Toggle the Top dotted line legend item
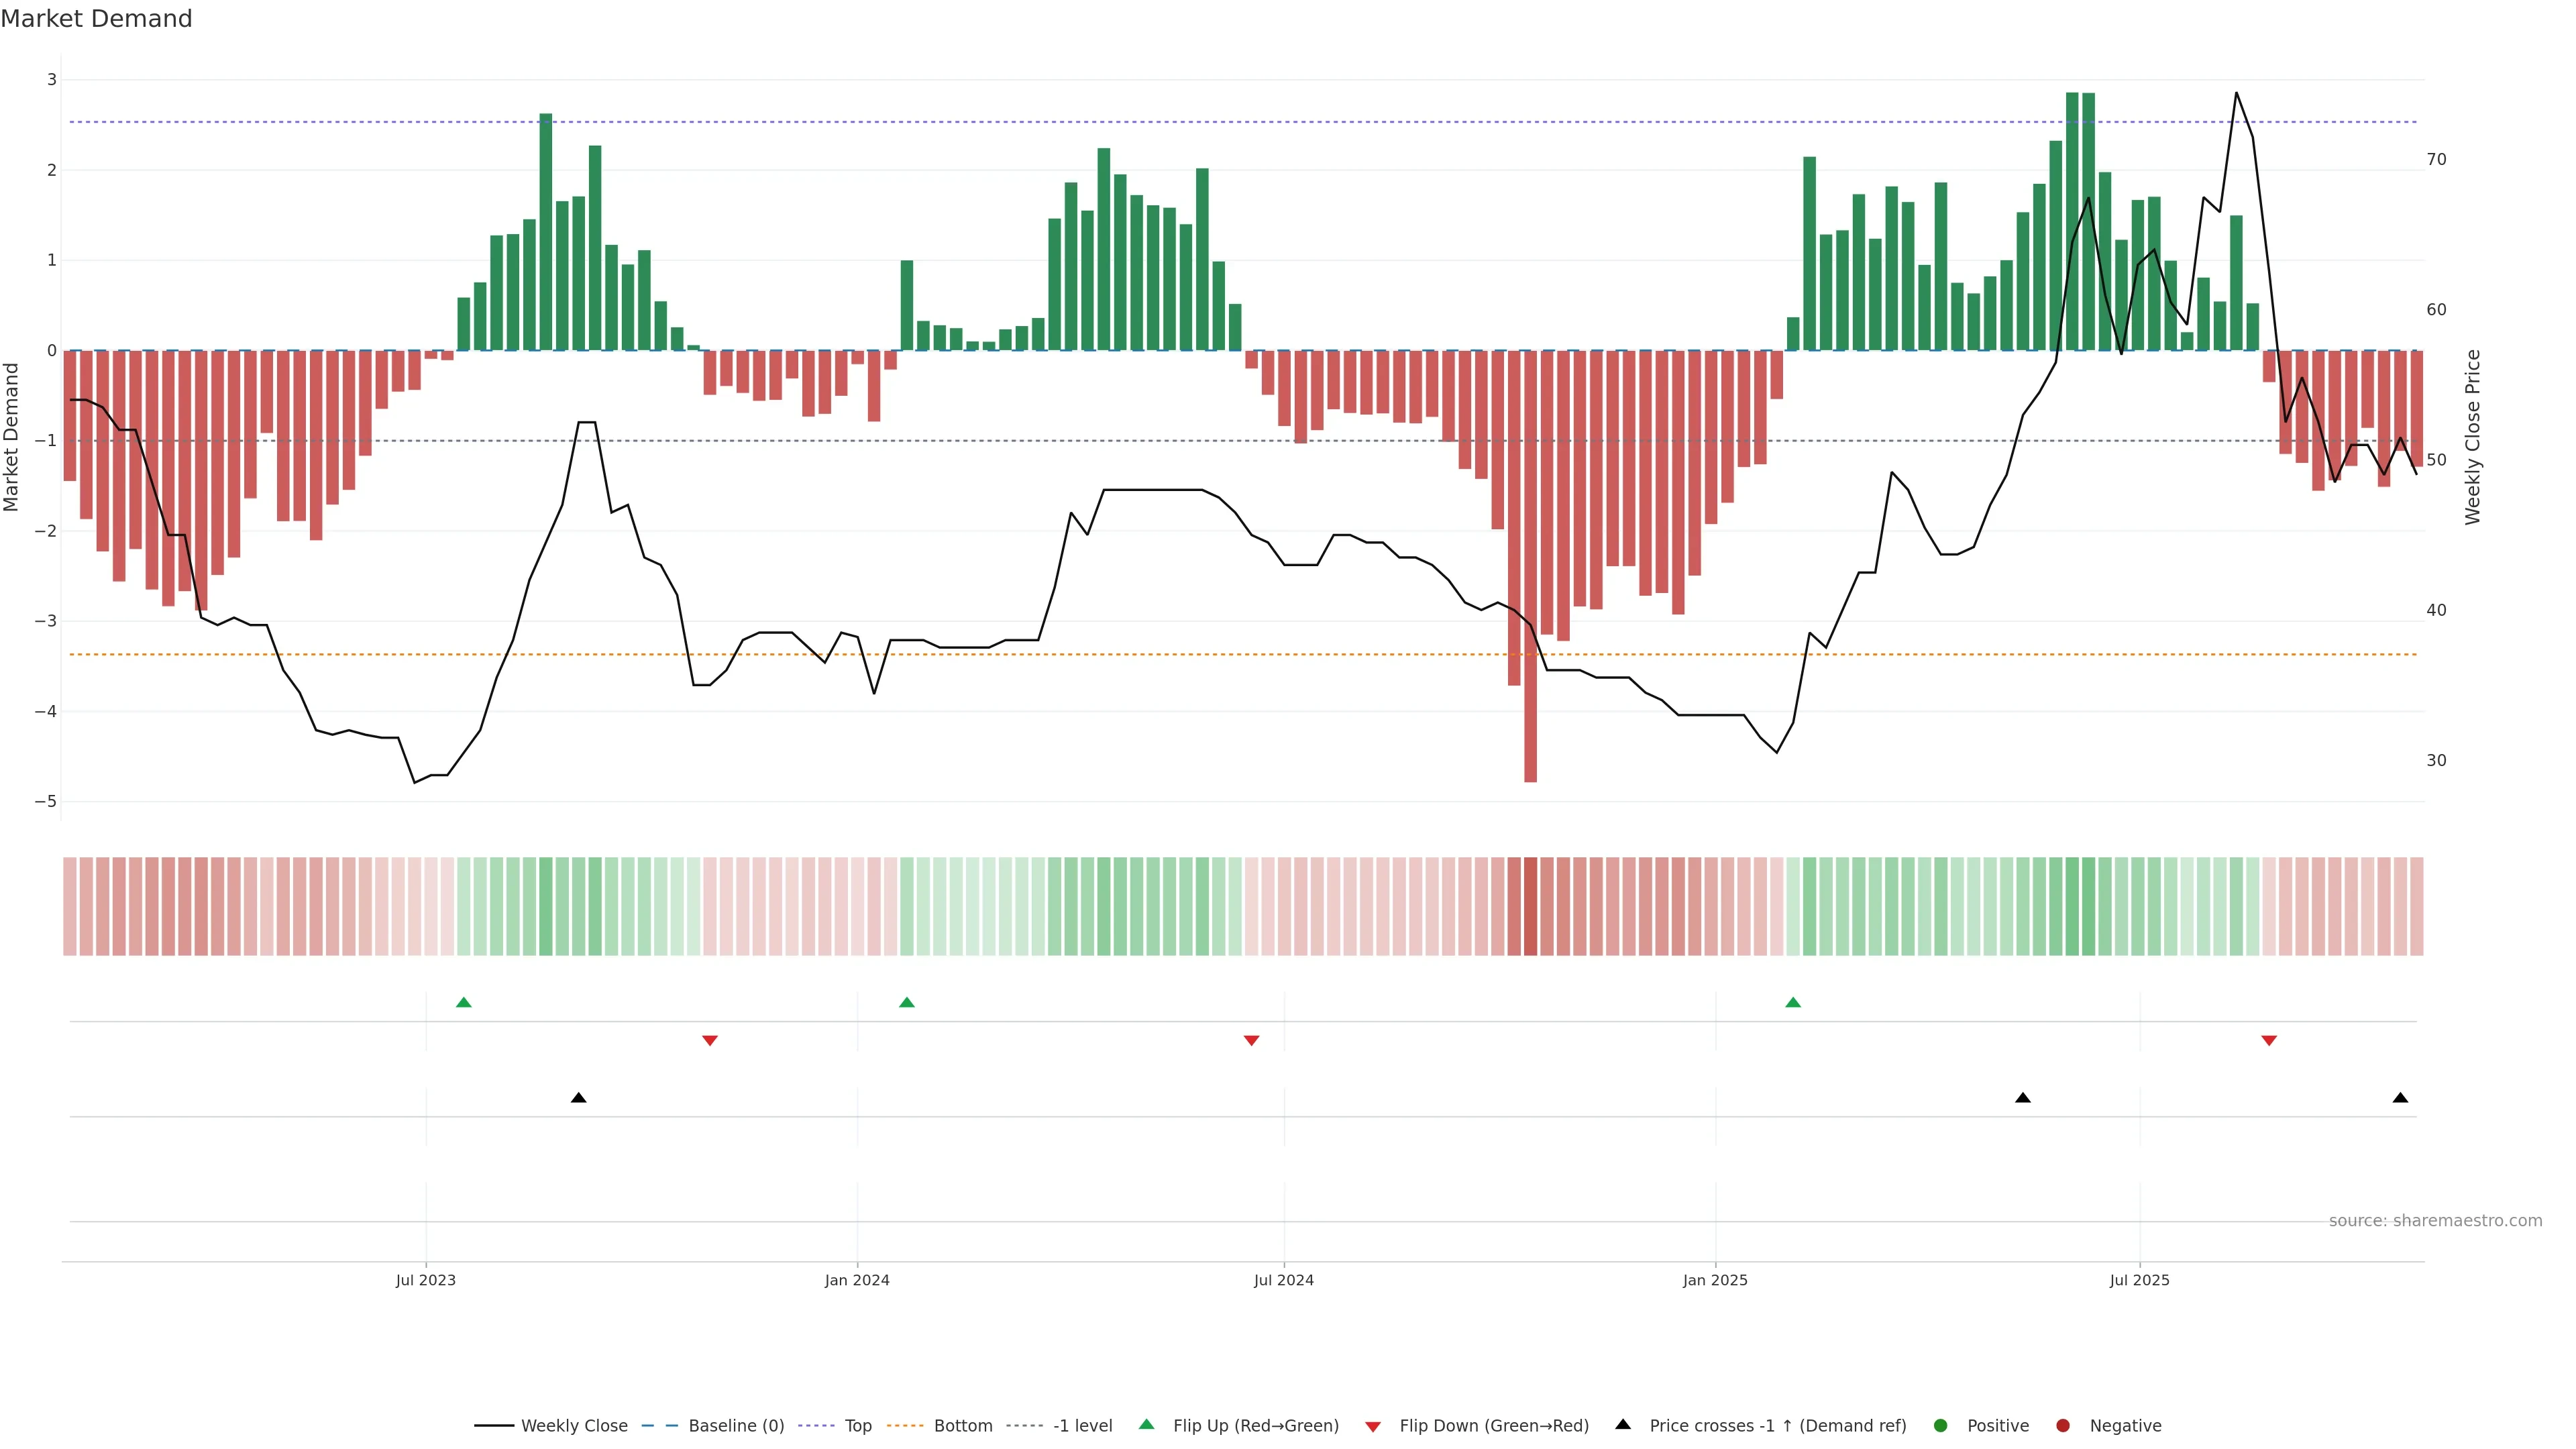This screenshot has width=2576, height=1449. click(x=857, y=1426)
